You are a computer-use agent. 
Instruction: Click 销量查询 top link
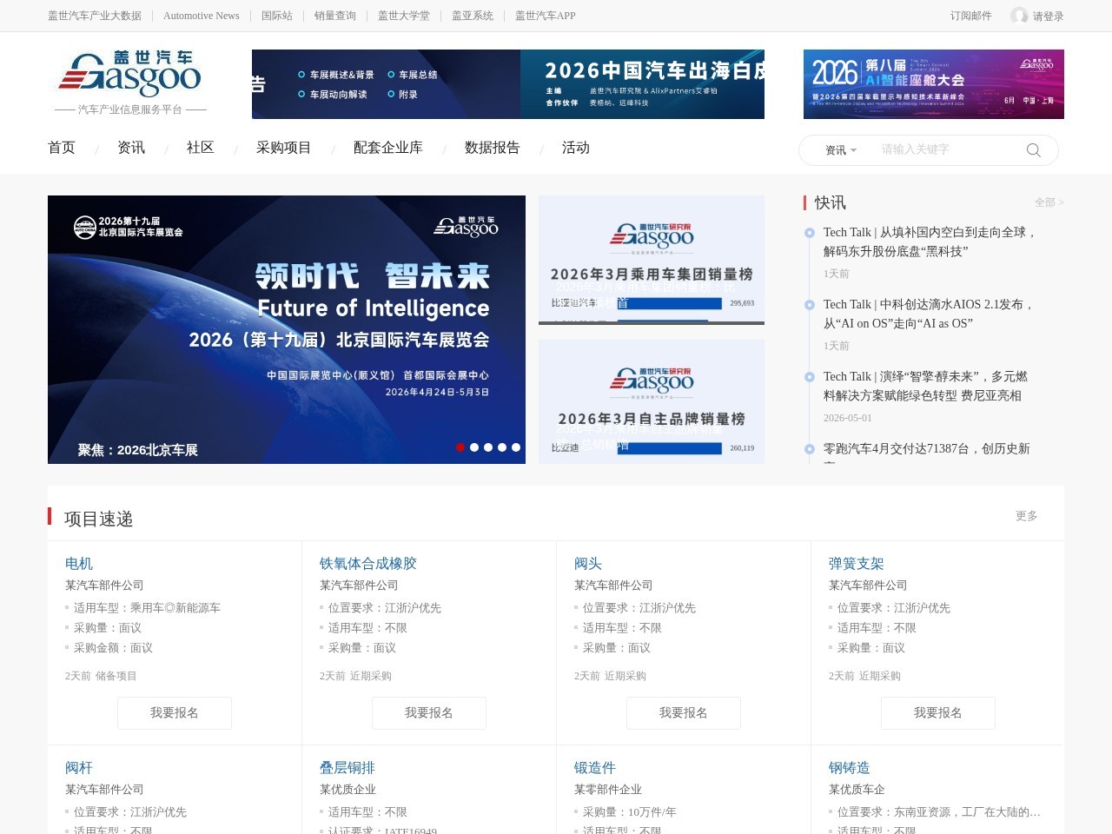[335, 16]
